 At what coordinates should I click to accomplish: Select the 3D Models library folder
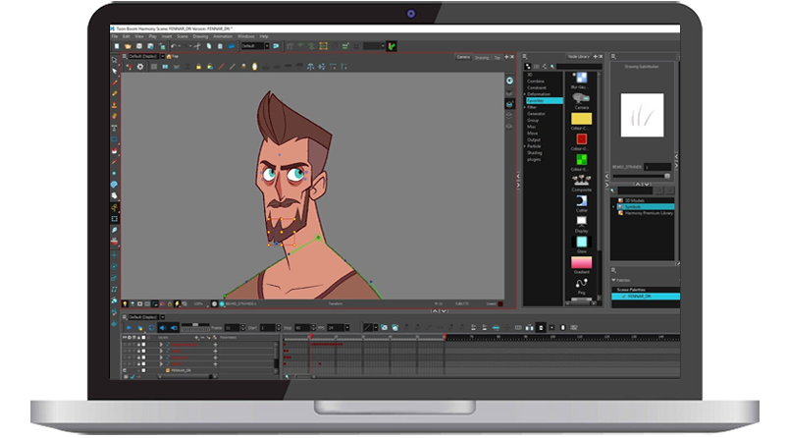tap(634, 200)
